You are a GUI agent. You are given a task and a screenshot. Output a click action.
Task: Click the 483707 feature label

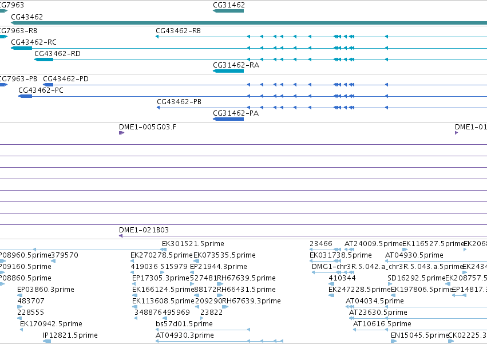pyautogui.click(x=31, y=302)
